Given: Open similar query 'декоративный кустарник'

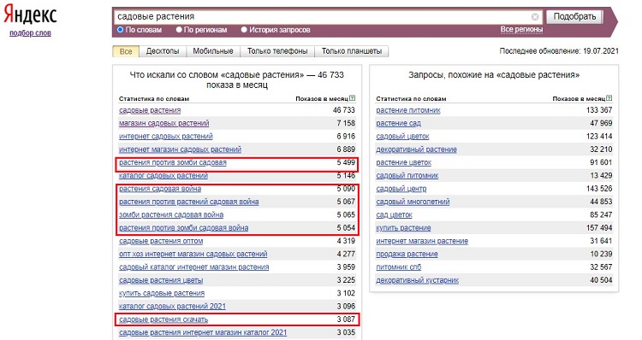Looking at the screenshot, I should tap(417, 280).
